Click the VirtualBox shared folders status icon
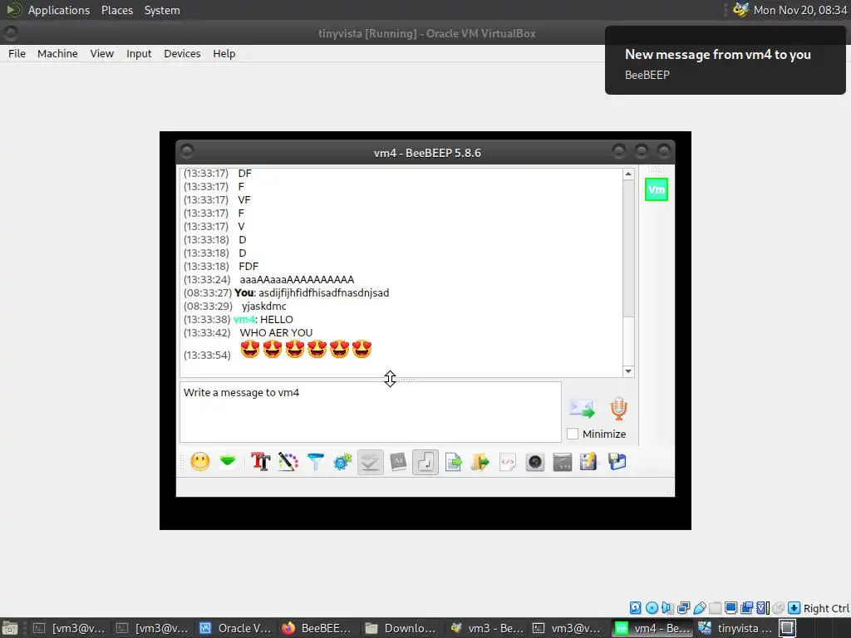The height and width of the screenshot is (638, 851). (x=716, y=608)
